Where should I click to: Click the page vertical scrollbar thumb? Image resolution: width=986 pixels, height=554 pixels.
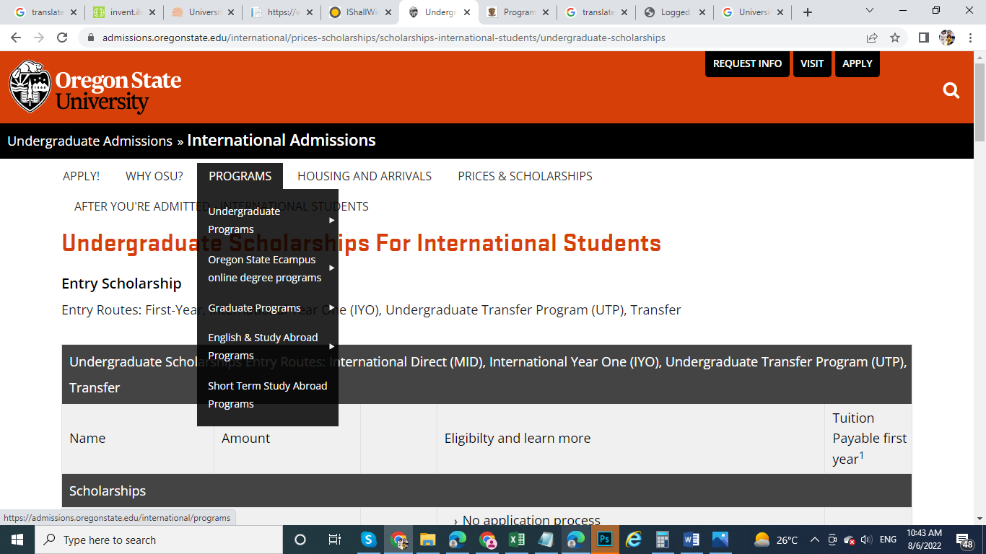(x=980, y=102)
